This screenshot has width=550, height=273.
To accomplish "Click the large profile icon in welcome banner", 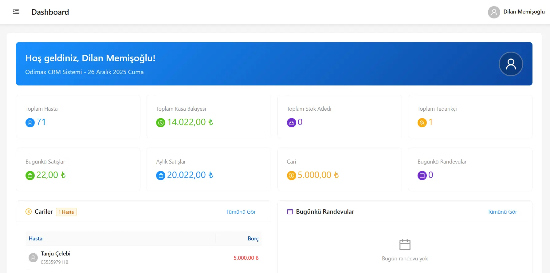I will point(511,64).
